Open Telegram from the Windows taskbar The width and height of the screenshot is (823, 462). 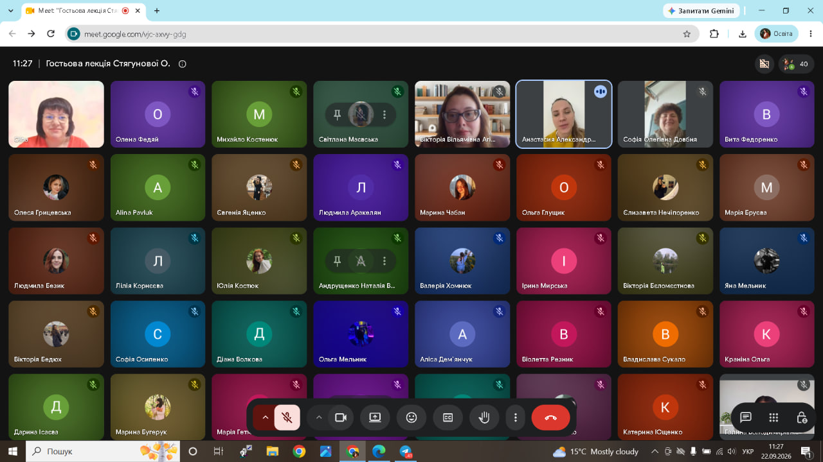(406, 452)
